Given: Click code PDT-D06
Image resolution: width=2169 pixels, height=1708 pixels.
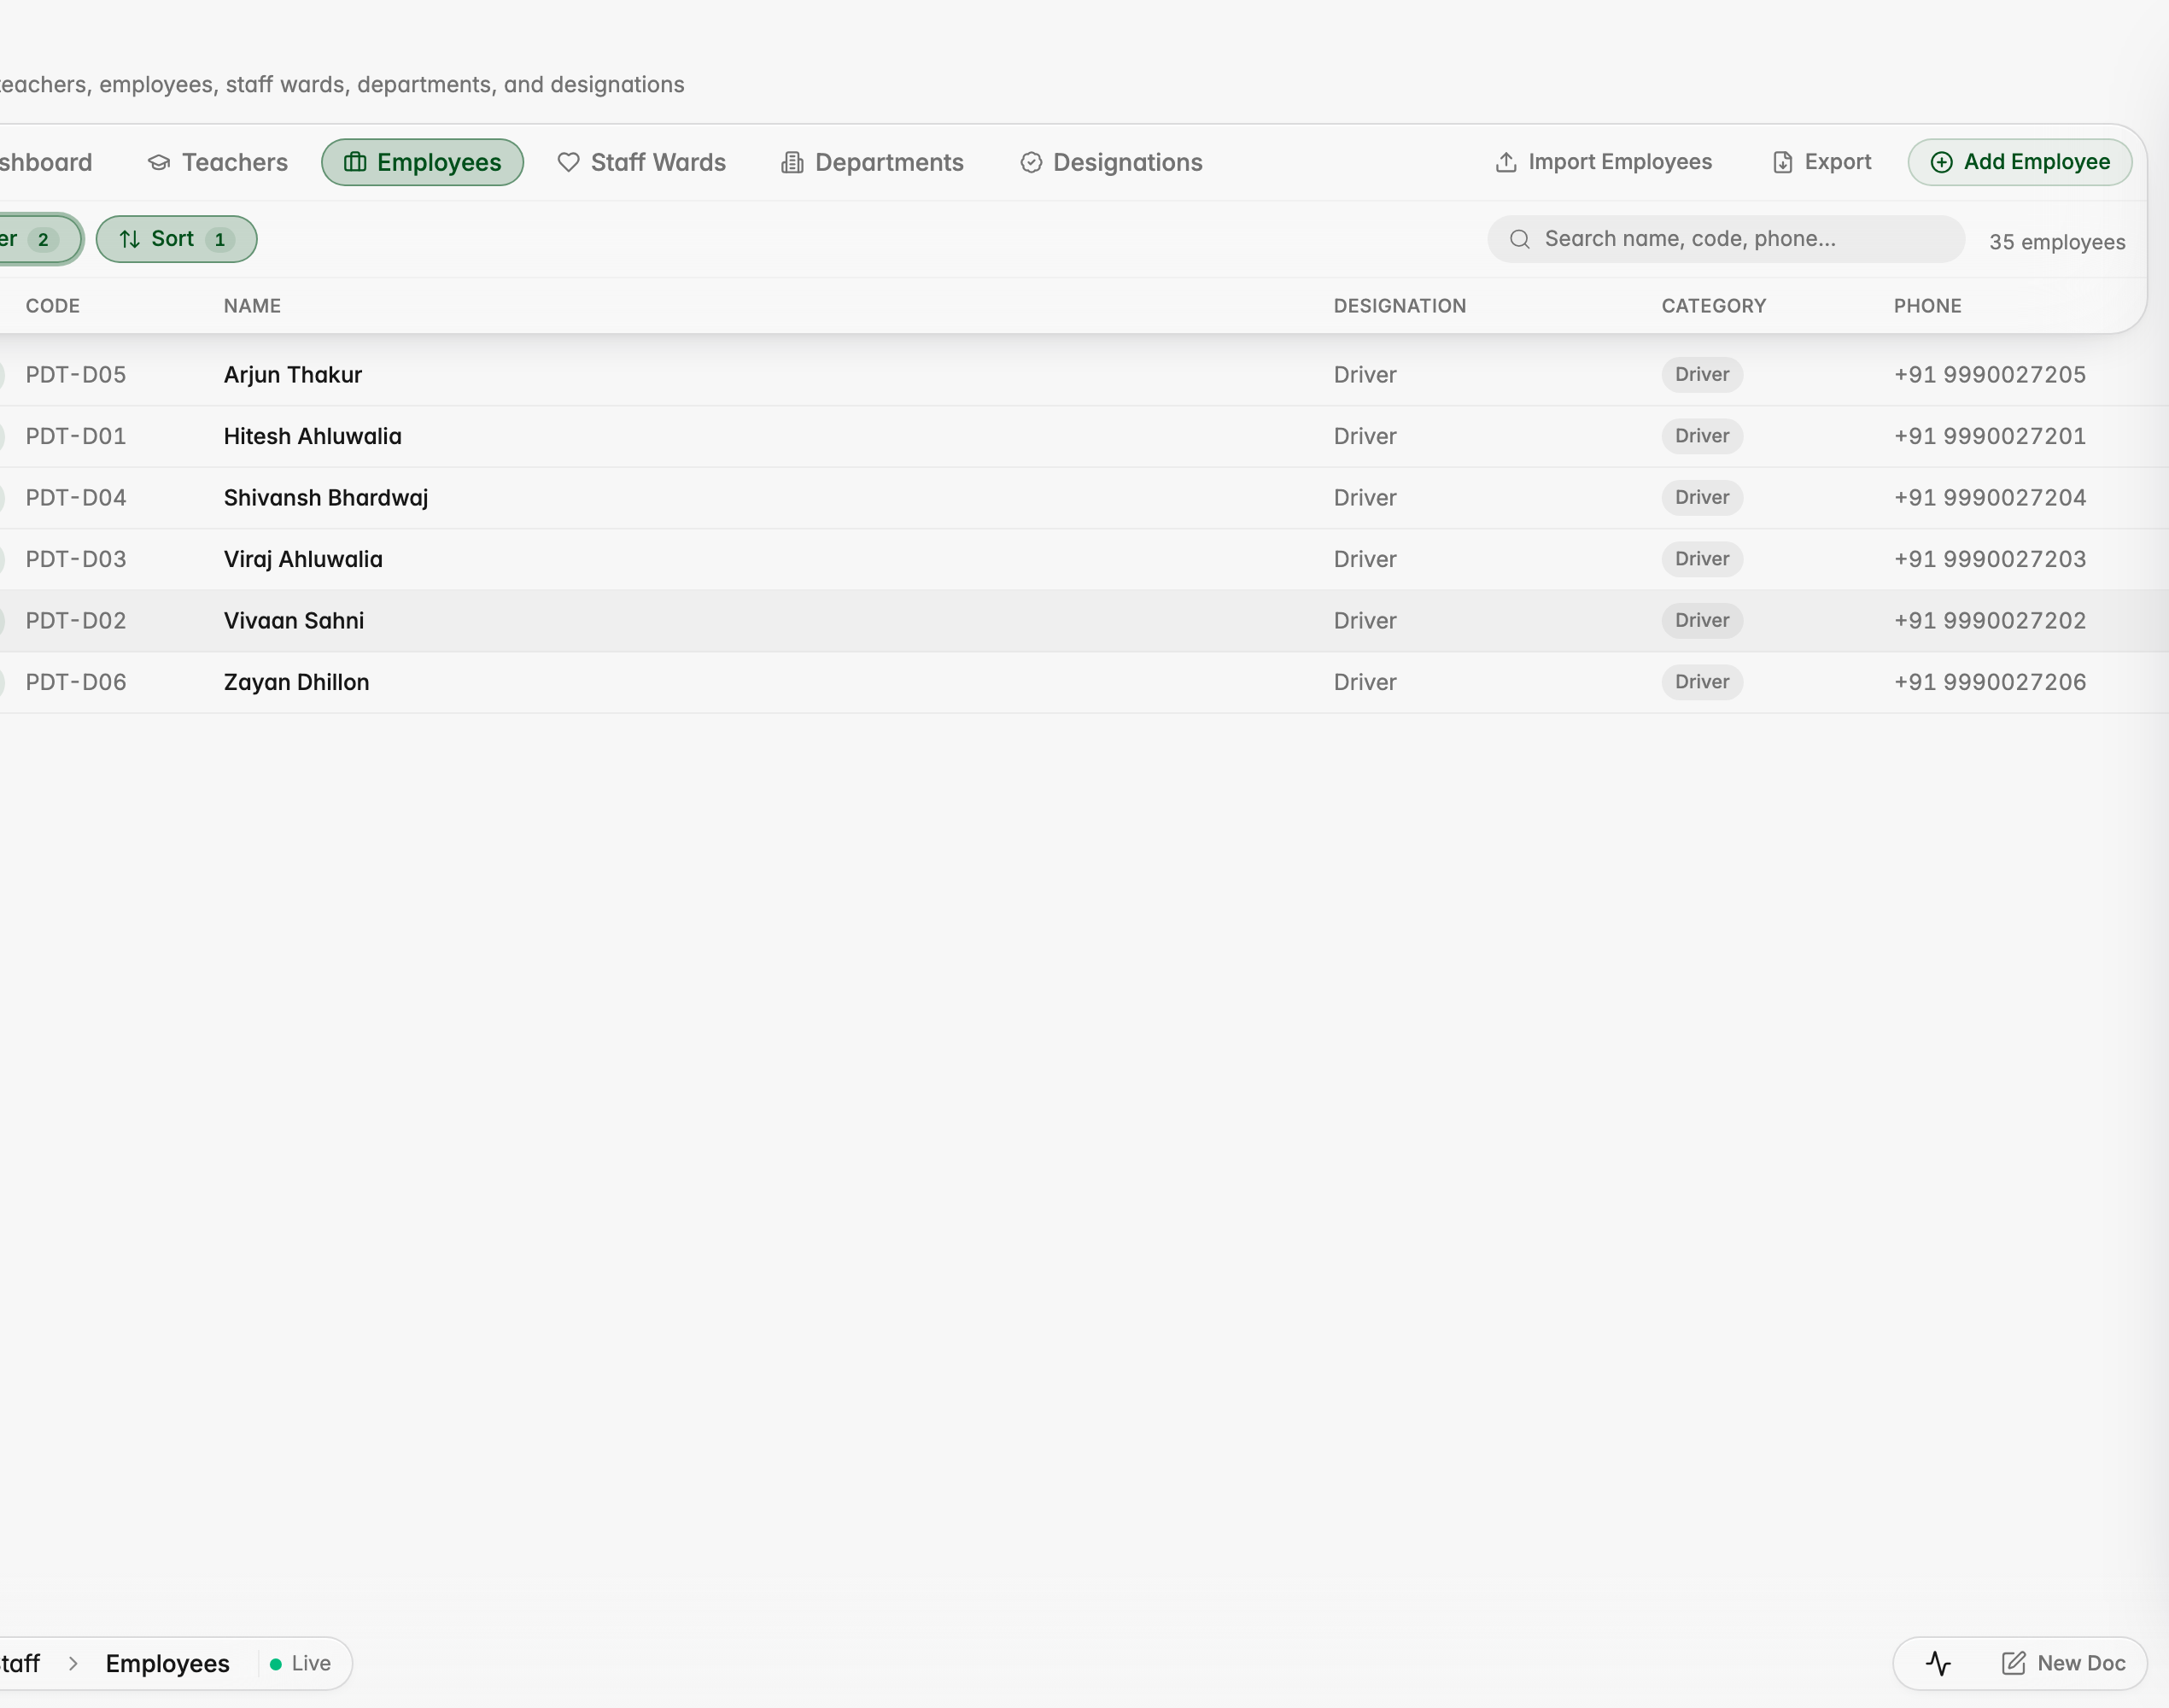Looking at the screenshot, I should click(76, 682).
